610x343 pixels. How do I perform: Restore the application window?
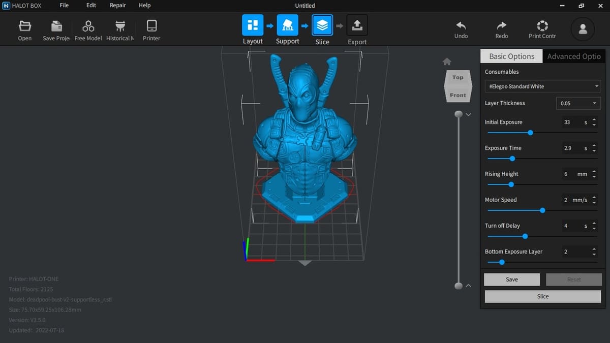pyautogui.click(x=582, y=6)
